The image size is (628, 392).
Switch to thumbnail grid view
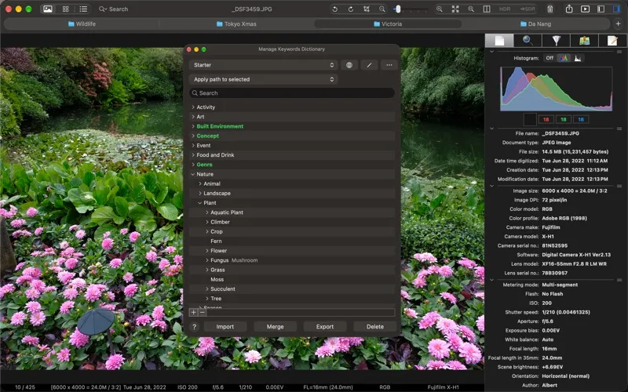(x=66, y=9)
